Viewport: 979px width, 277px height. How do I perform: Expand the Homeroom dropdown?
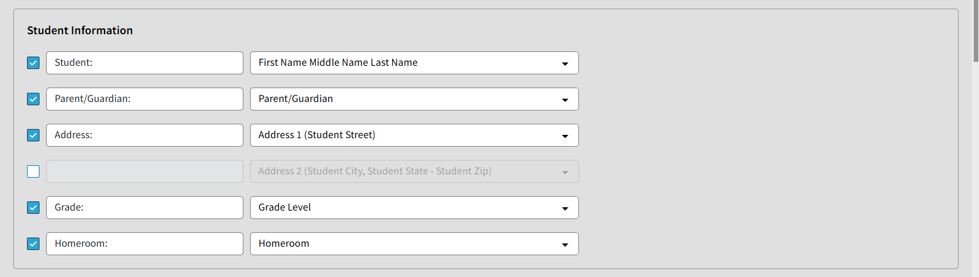click(x=414, y=244)
